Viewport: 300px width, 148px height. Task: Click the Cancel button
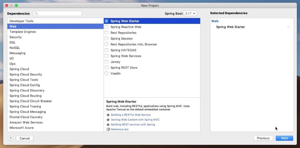click(x=24, y=139)
